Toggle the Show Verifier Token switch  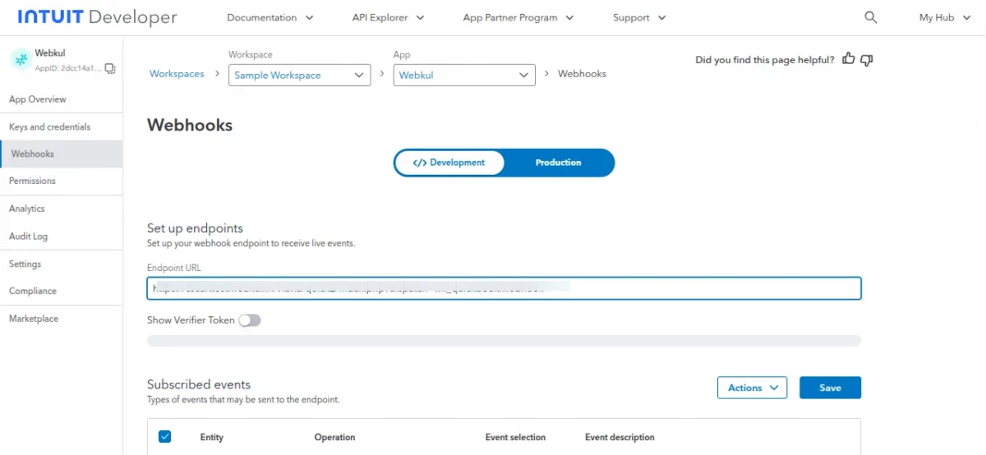(x=249, y=320)
